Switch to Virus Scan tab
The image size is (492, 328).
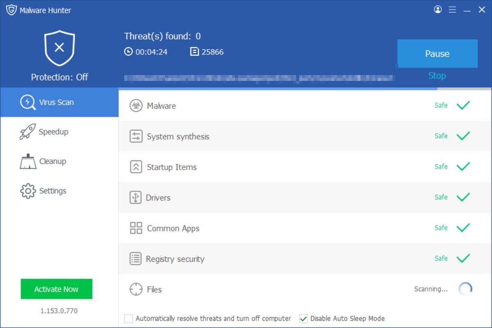(x=59, y=102)
